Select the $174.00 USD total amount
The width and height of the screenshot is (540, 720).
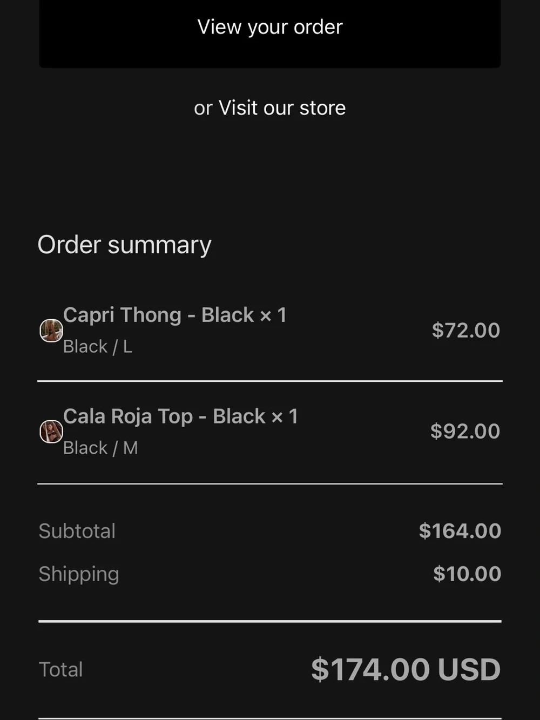point(406,670)
